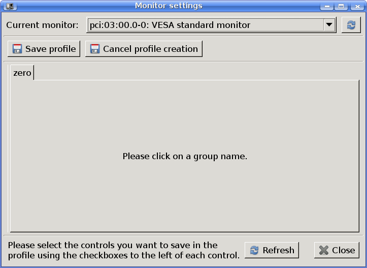The image size is (367, 268).
Task: Click the refresh icon beside the monitor dropdown
Action: [351, 25]
